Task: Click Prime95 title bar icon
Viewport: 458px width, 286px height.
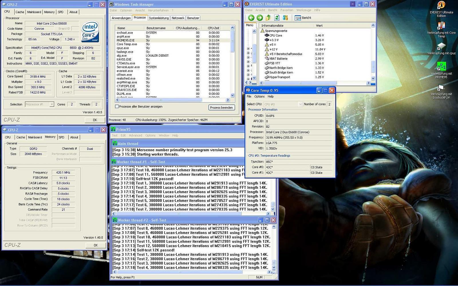Action: click(x=113, y=129)
